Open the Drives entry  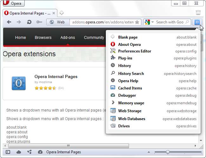pos(153,126)
